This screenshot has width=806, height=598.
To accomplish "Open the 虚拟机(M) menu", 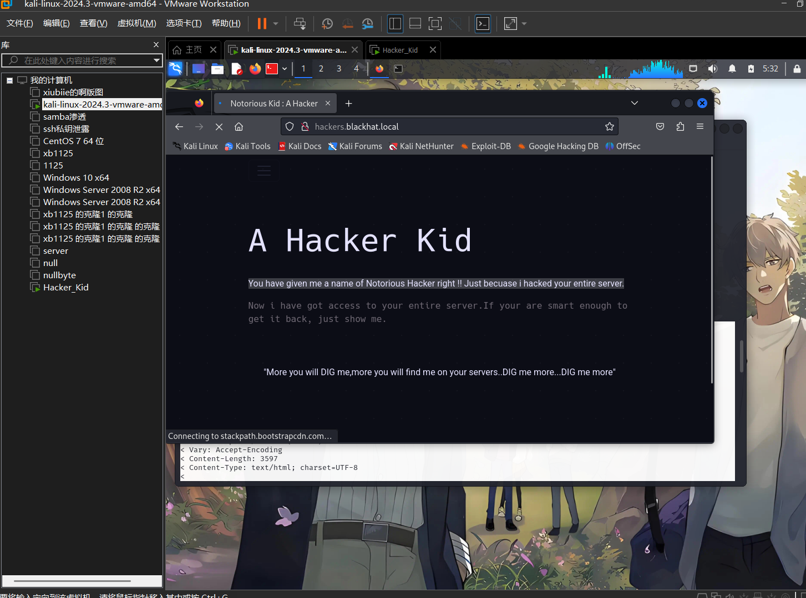I will (x=136, y=23).
